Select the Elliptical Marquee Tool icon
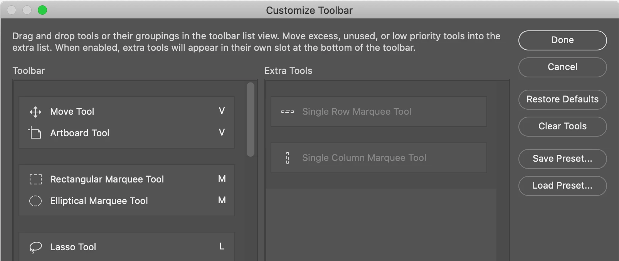 coord(35,201)
